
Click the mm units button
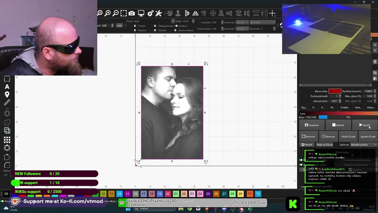tap(119, 26)
